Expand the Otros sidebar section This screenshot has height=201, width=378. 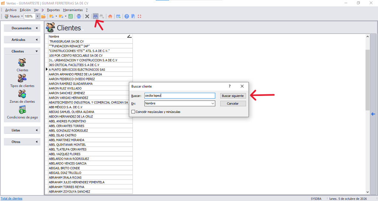click(22, 142)
